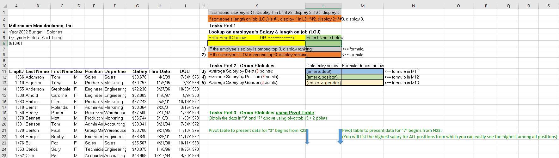
Task: Select green formula cell M12
Action: tap(362, 77)
